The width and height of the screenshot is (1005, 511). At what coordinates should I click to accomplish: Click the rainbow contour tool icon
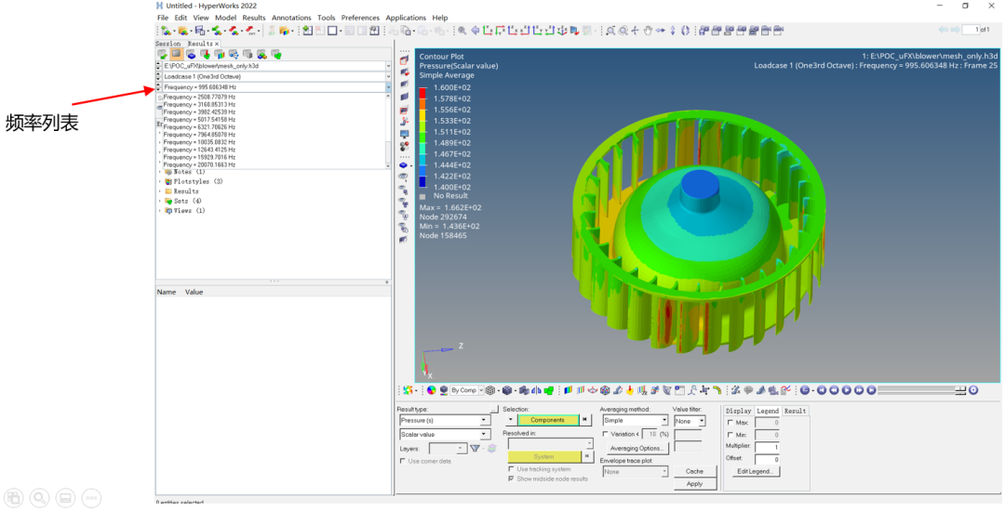tap(569, 390)
